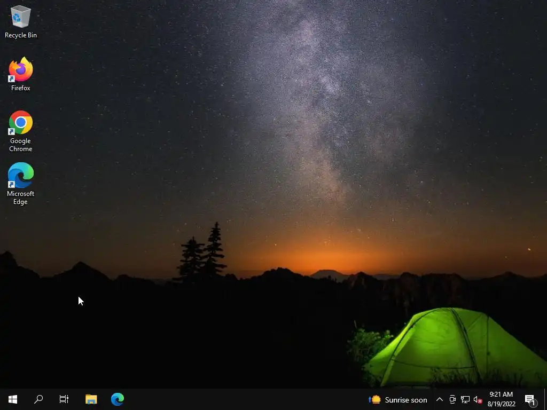Open the Windows Start menu

[x=13, y=399]
